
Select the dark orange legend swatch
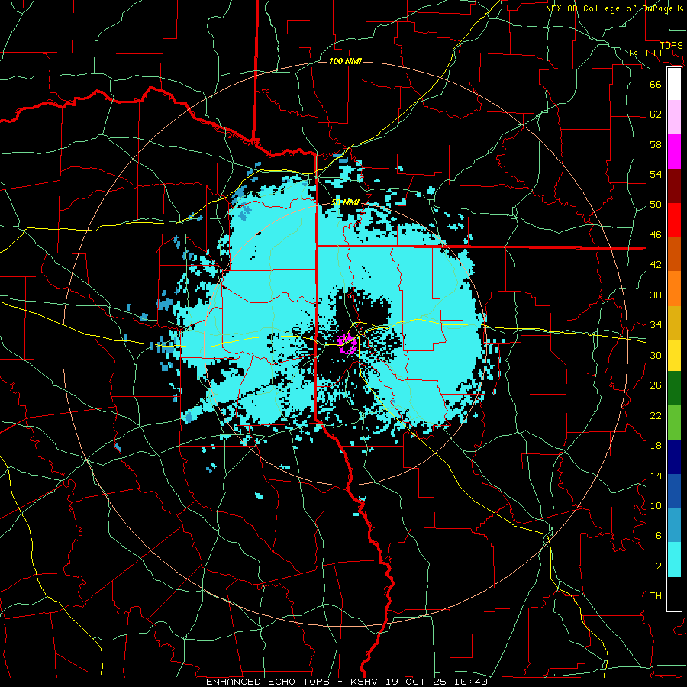[x=674, y=254]
